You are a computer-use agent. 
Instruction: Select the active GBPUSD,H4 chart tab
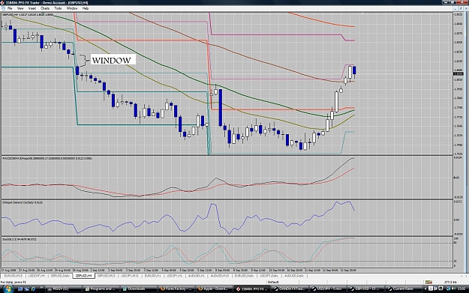click(x=84, y=276)
